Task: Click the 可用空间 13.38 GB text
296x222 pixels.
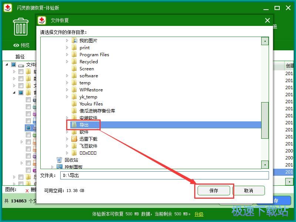Action: [64, 191]
